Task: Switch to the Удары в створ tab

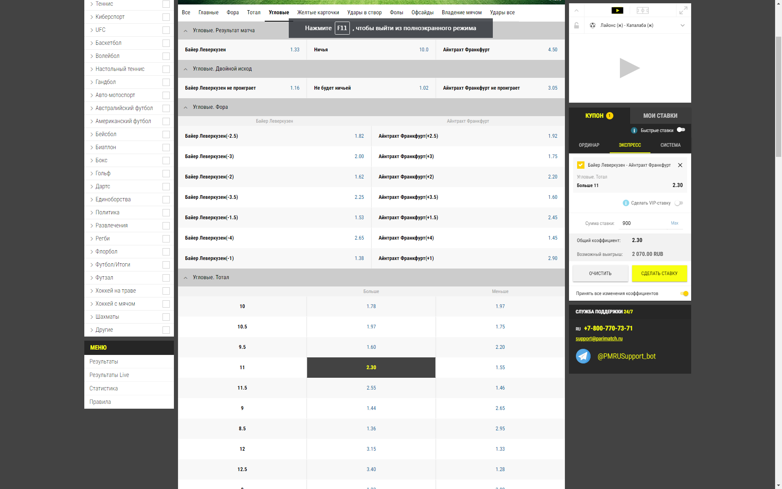Action: pyautogui.click(x=365, y=13)
